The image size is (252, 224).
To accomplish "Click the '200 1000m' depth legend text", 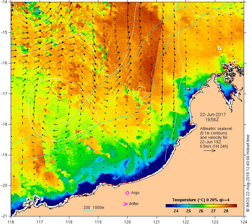I will pos(94,207).
